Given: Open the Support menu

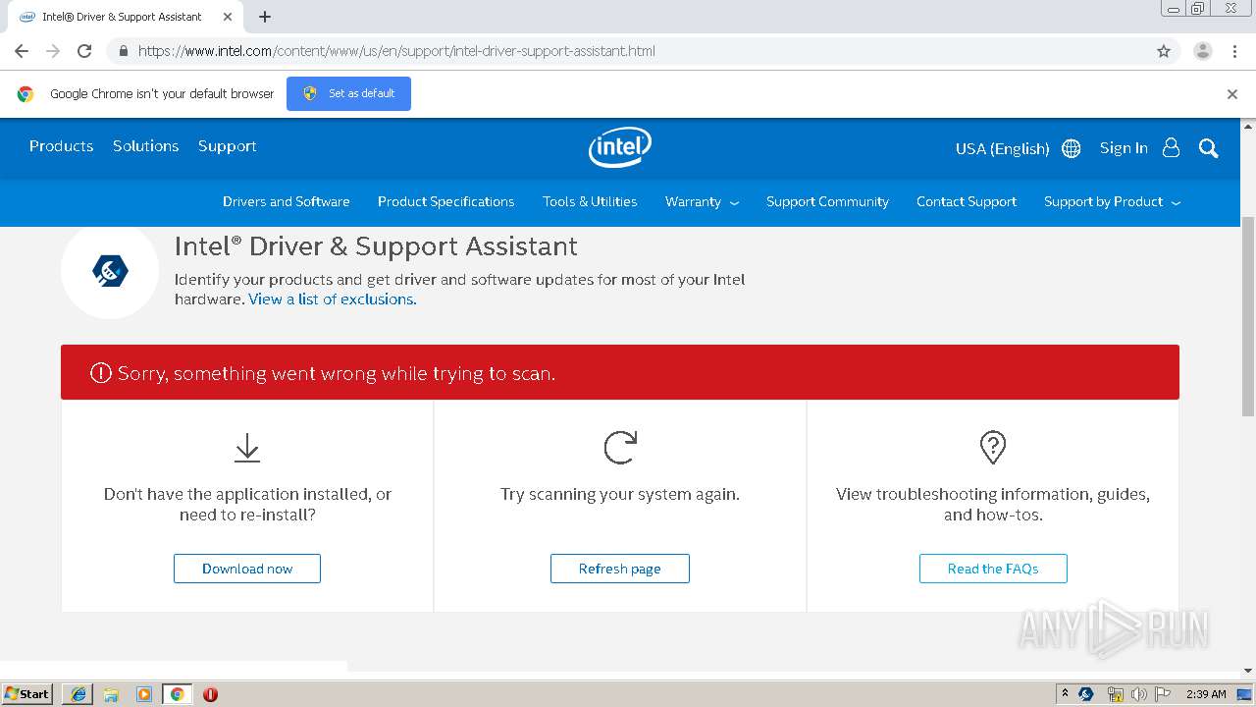Looking at the screenshot, I should pyautogui.click(x=227, y=145).
